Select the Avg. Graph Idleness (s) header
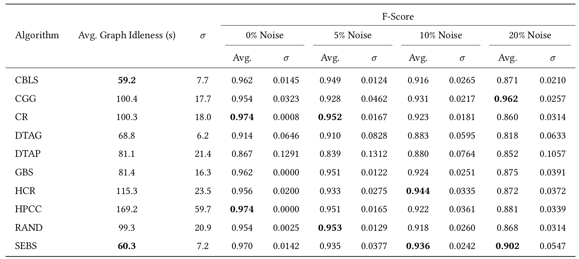The height and width of the screenshot is (259, 579). click(x=127, y=35)
